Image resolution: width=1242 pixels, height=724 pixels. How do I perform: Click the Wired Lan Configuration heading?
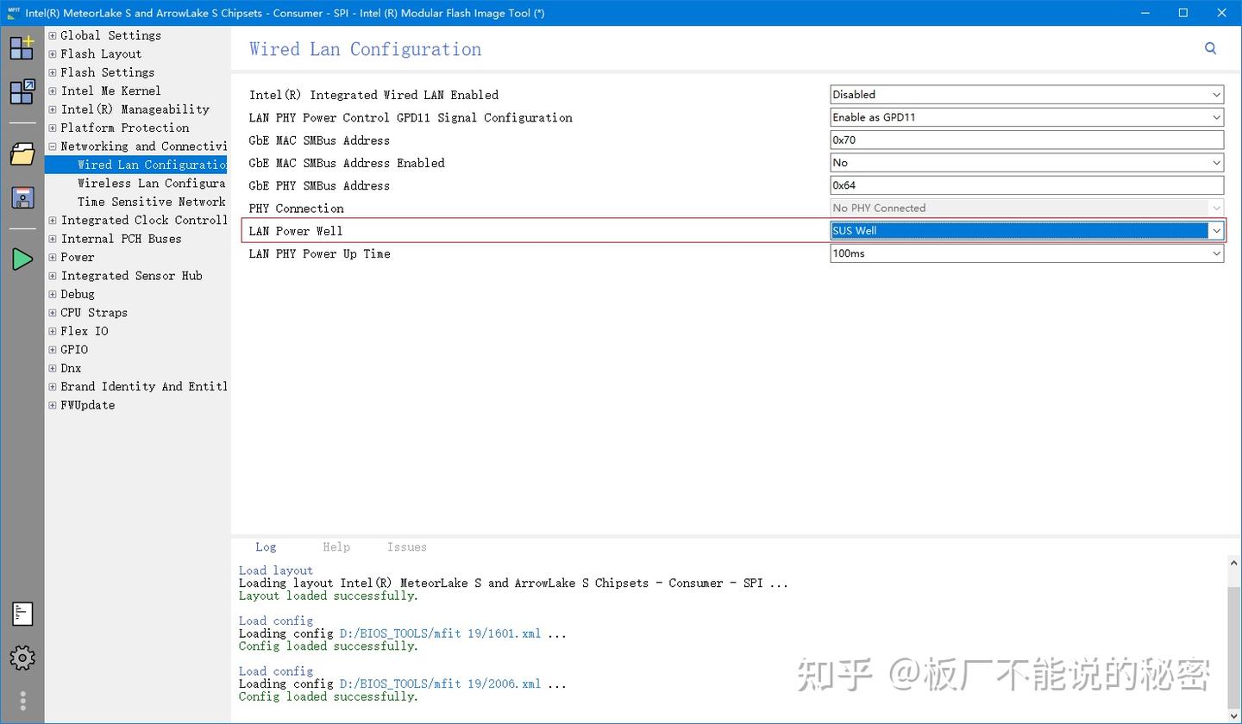[365, 49]
